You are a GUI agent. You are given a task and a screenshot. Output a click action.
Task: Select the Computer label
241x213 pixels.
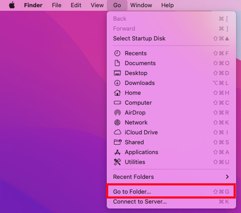coord(138,103)
